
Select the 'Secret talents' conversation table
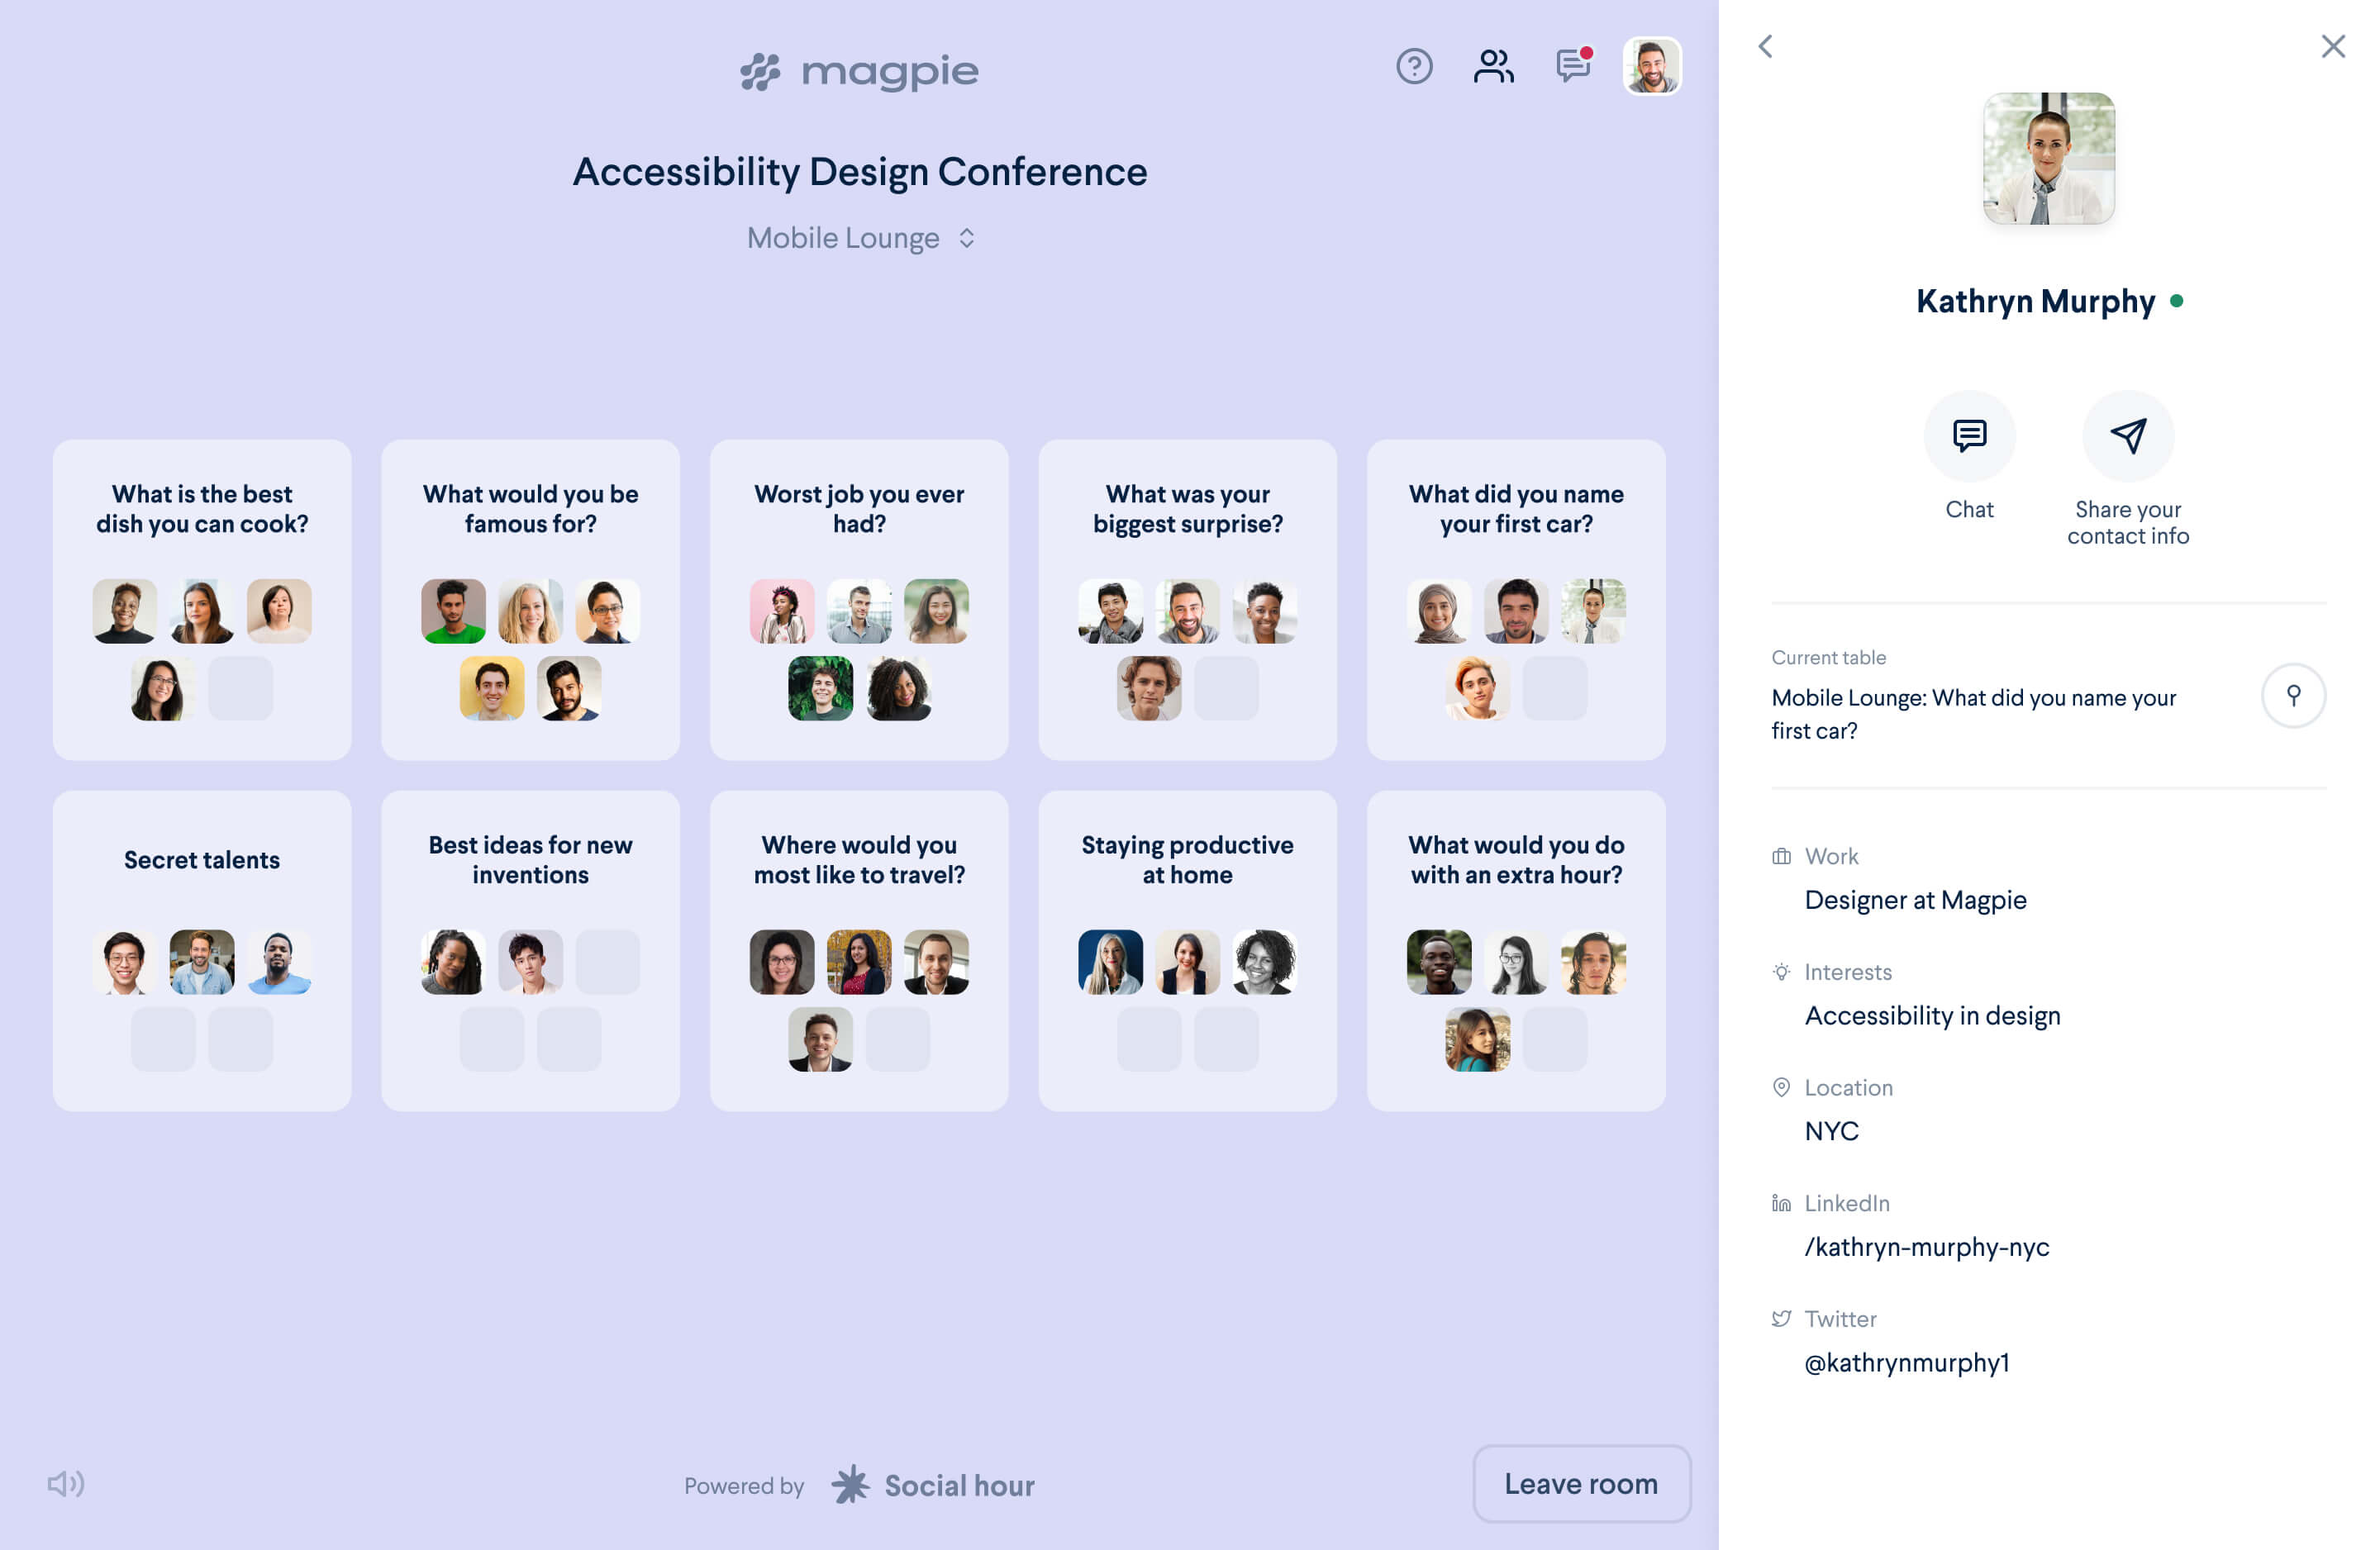click(201, 952)
